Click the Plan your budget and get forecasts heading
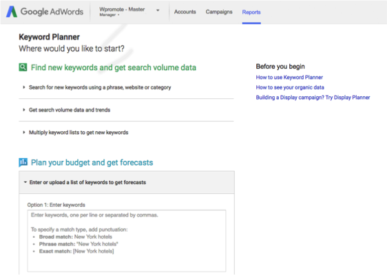Image resolution: width=387 pixels, height=275 pixels. pyautogui.click(x=92, y=163)
